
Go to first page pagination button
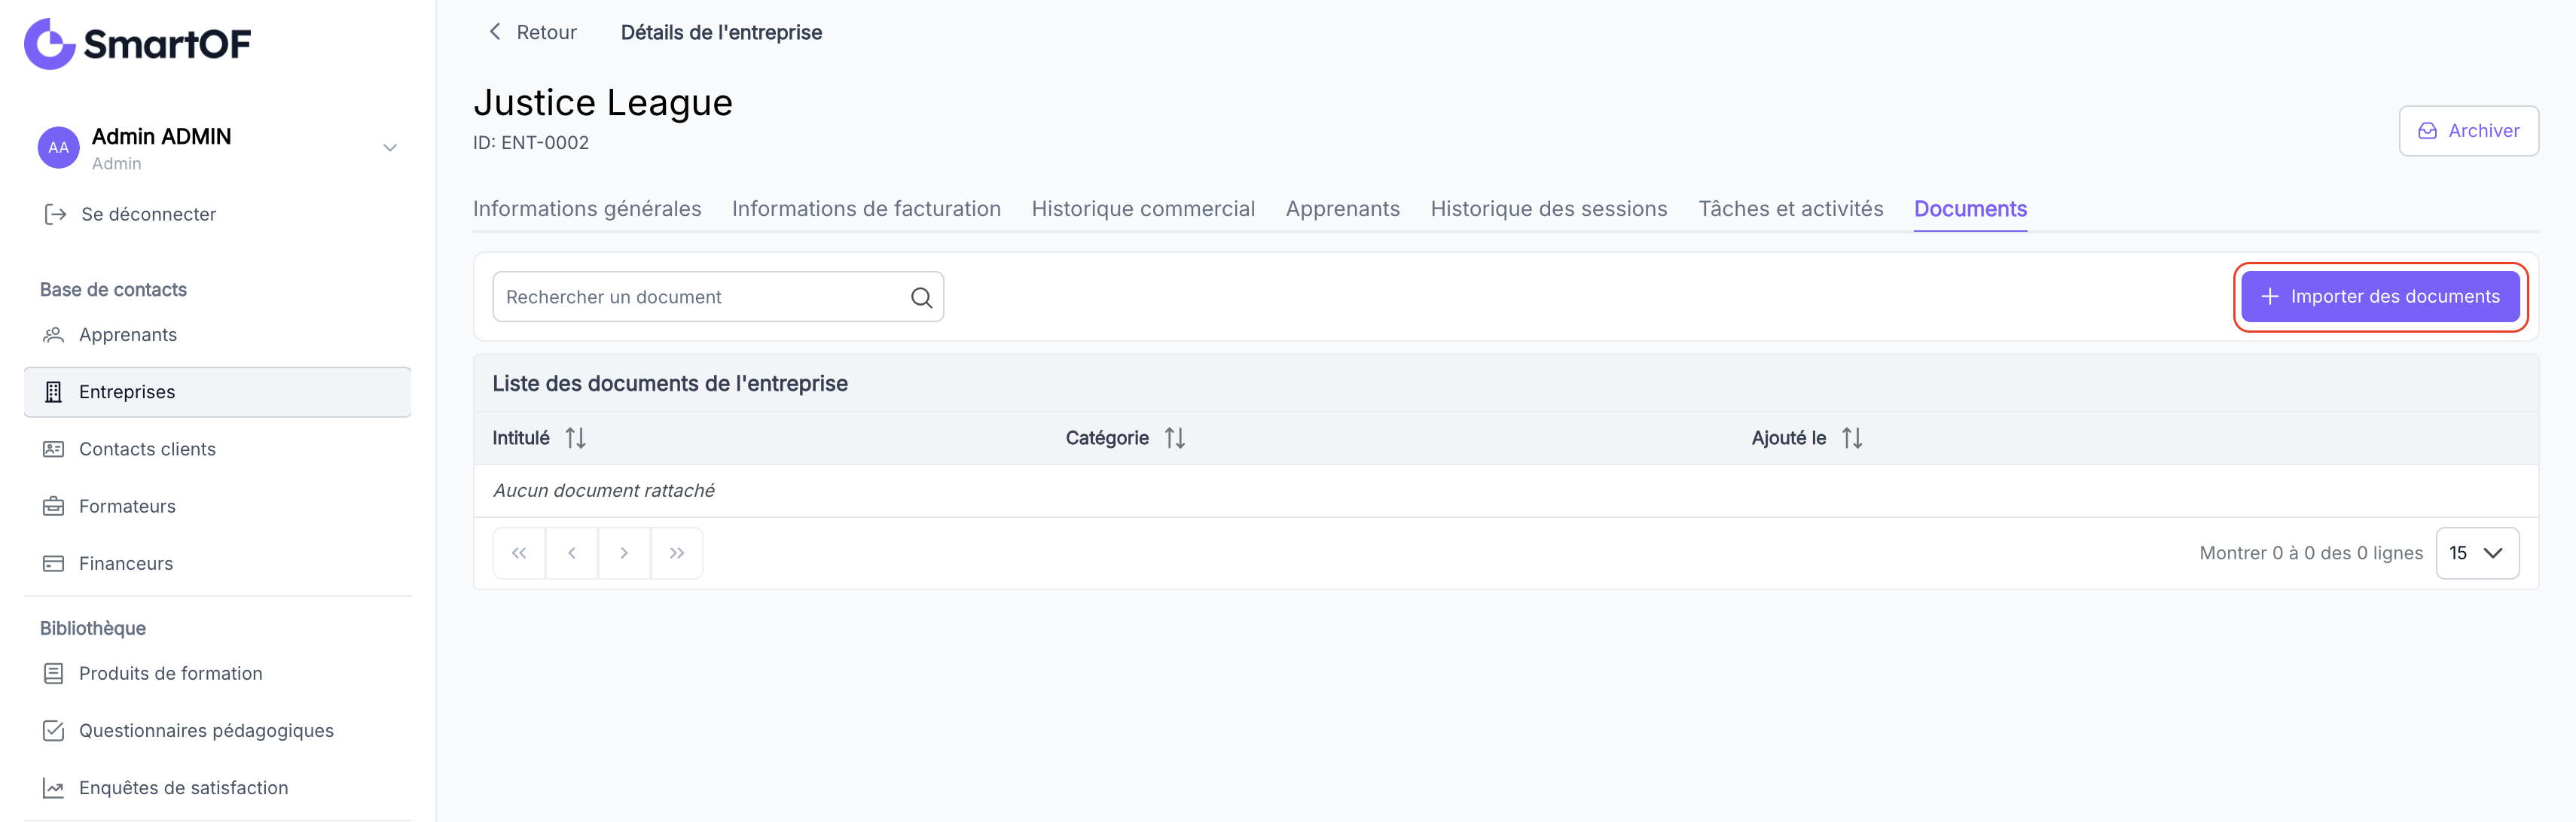[x=519, y=553]
